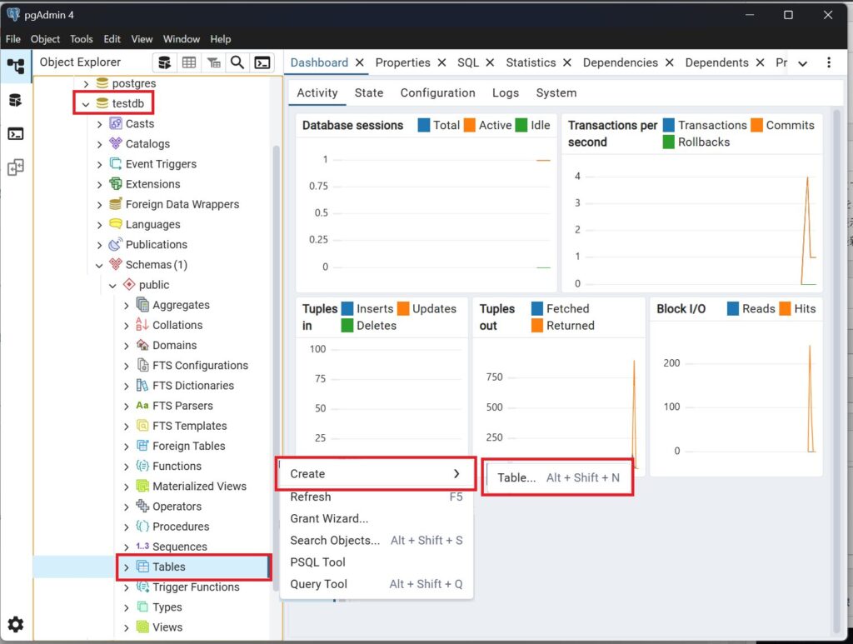Click the Domains node icon
The image size is (853, 644).
142,345
